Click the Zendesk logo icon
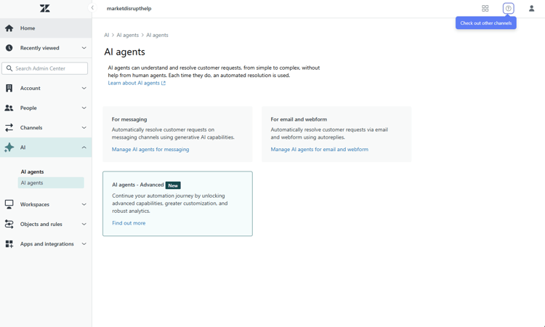545x327 pixels. pyautogui.click(x=45, y=9)
